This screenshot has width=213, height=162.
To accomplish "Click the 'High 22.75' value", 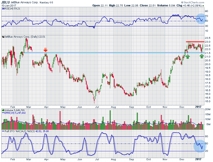I will [x=116, y=6].
